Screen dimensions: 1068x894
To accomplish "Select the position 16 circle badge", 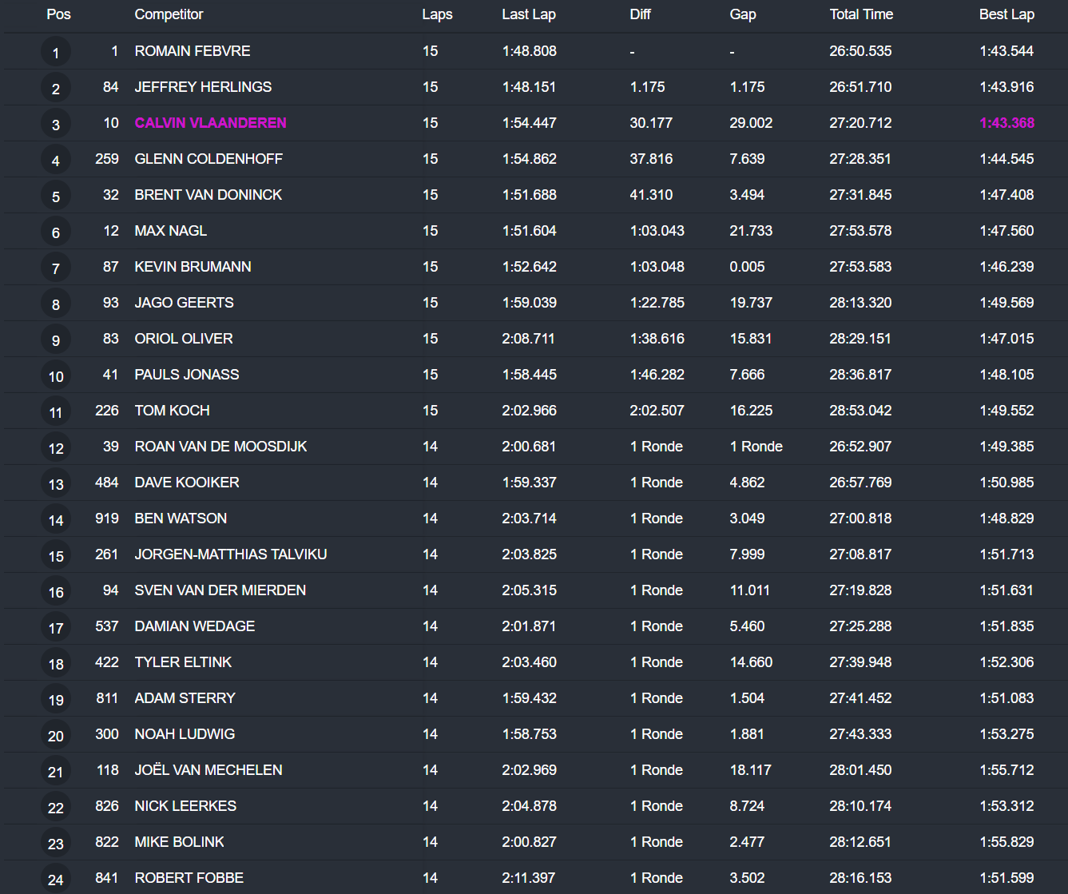I will click(x=56, y=592).
